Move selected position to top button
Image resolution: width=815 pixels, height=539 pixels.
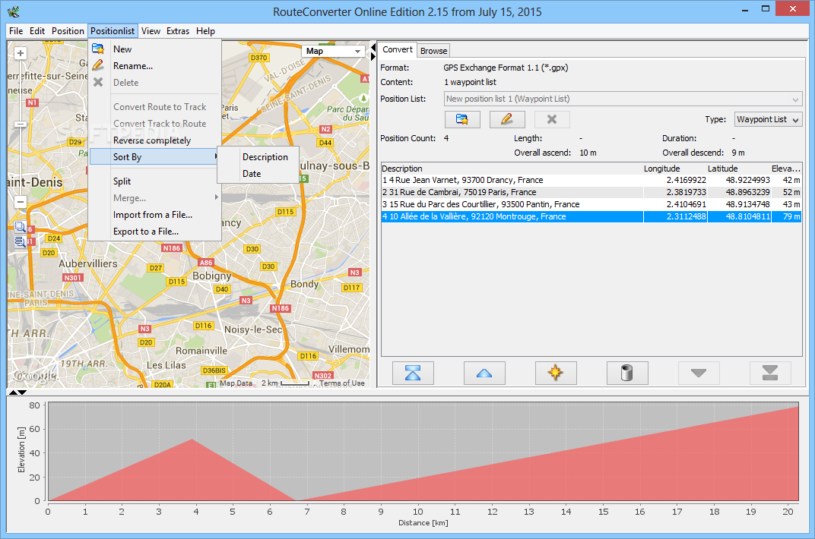click(x=413, y=373)
